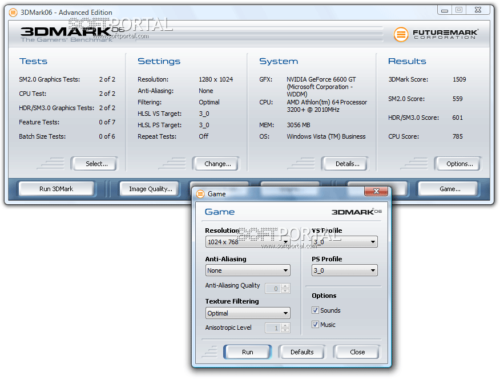
Task: Click the 3DMark06 logo in Game dialog
Action: coord(356,212)
